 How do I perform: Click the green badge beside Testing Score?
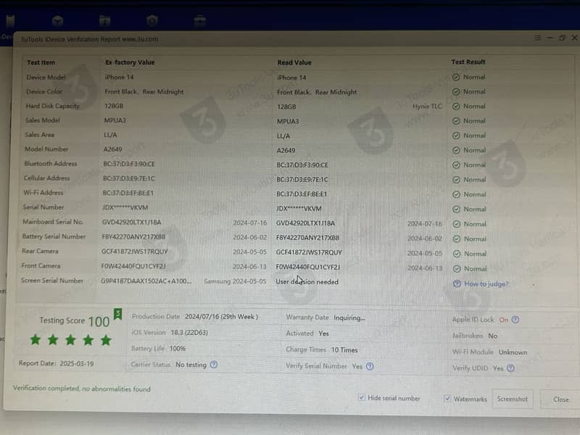[x=117, y=315]
